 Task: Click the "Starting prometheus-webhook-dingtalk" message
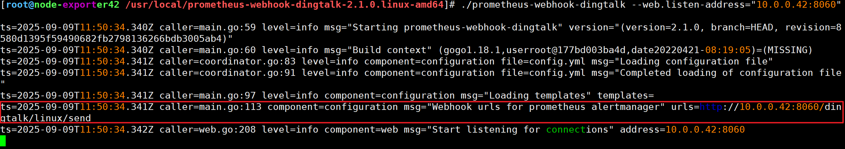[455, 27]
